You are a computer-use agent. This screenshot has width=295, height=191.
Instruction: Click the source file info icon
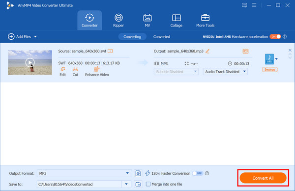pos(110,51)
